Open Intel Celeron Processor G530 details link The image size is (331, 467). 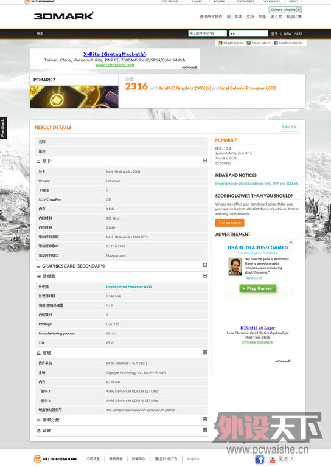[129, 287]
